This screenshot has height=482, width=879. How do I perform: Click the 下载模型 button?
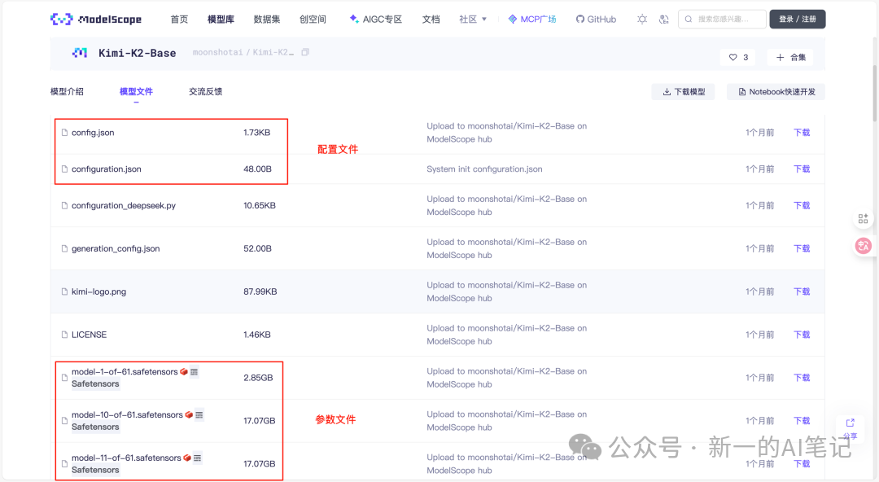click(x=684, y=92)
